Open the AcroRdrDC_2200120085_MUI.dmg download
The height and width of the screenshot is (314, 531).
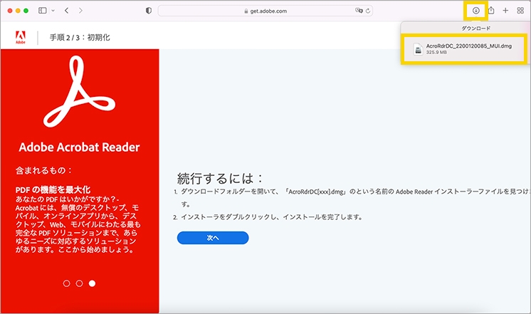pos(464,49)
